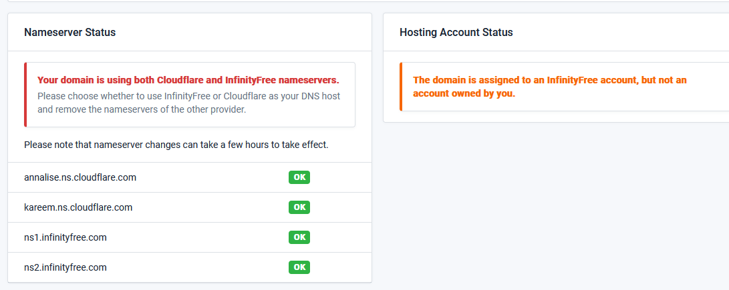
Task: Click "account owned by you" in the orange warning
Action: (464, 94)
